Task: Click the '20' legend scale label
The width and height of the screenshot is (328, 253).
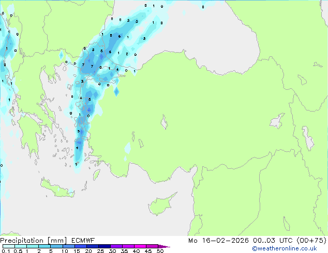Action: pos(88,251)
